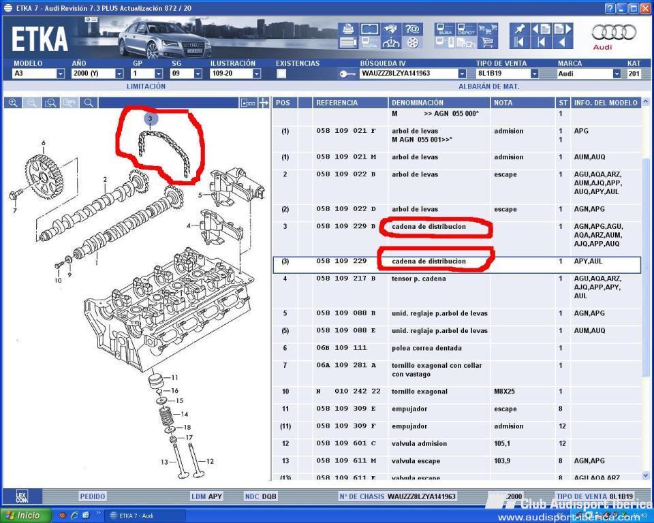Click the multiple shopping carts icon

click(x=488, y=29)
